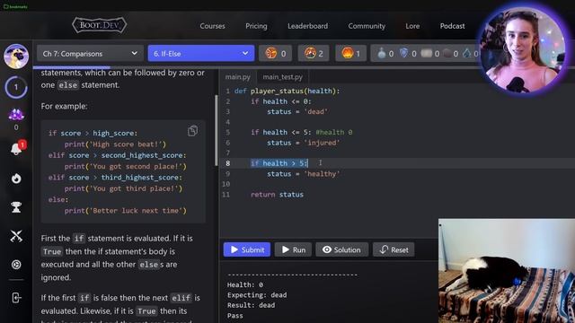This screenshot has height=323, width=575.
Task: Click the dog camera video overlay
Action: coord(507,271)
